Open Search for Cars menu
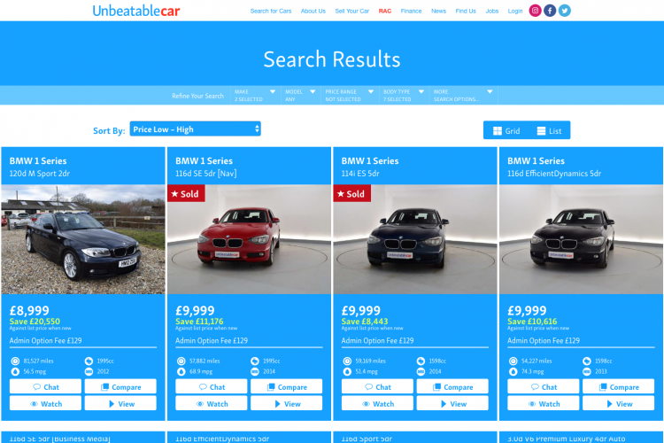The image size is (664, 443). (271, 11)
